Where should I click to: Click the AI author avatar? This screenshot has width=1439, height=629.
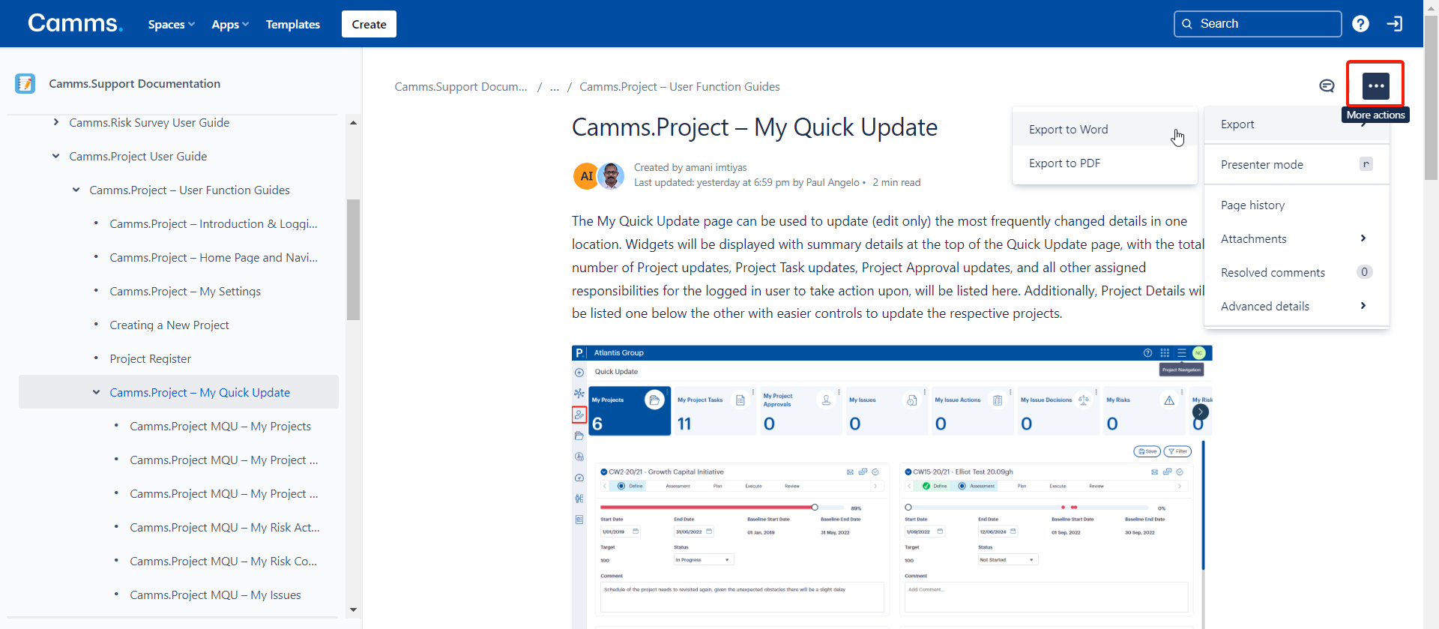pyautogui.click(x=586, y=176)
